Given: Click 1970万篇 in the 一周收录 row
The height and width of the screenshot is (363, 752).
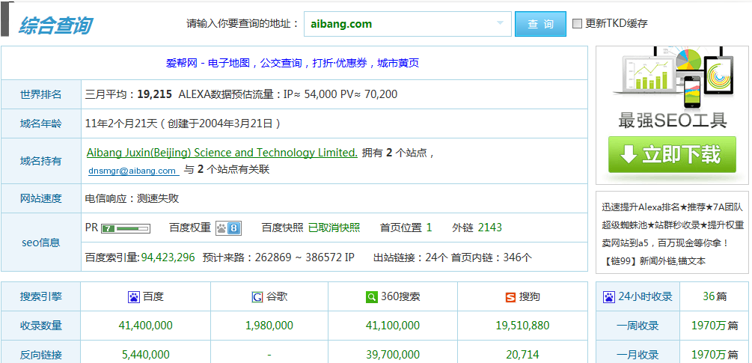Looking at the screenshot, I should 715,326.
